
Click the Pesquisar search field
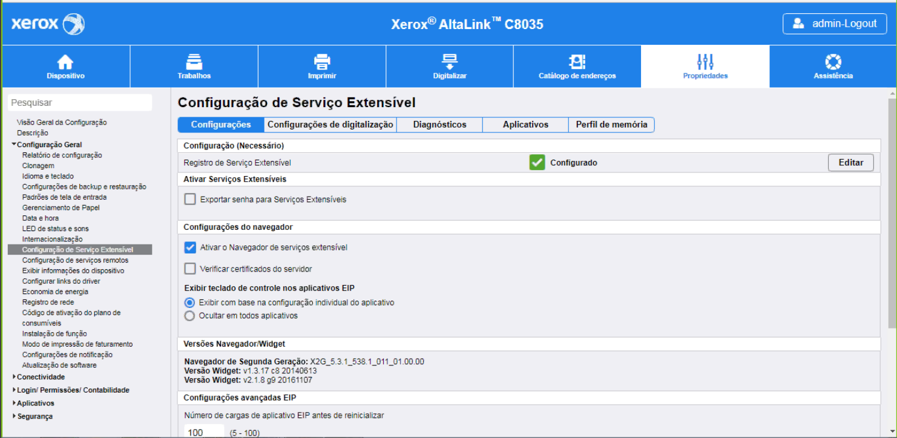80,103
